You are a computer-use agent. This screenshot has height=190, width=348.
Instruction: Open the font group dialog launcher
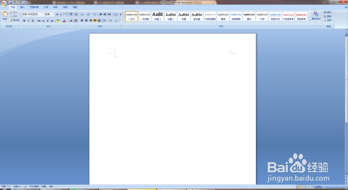coord(77,26)
